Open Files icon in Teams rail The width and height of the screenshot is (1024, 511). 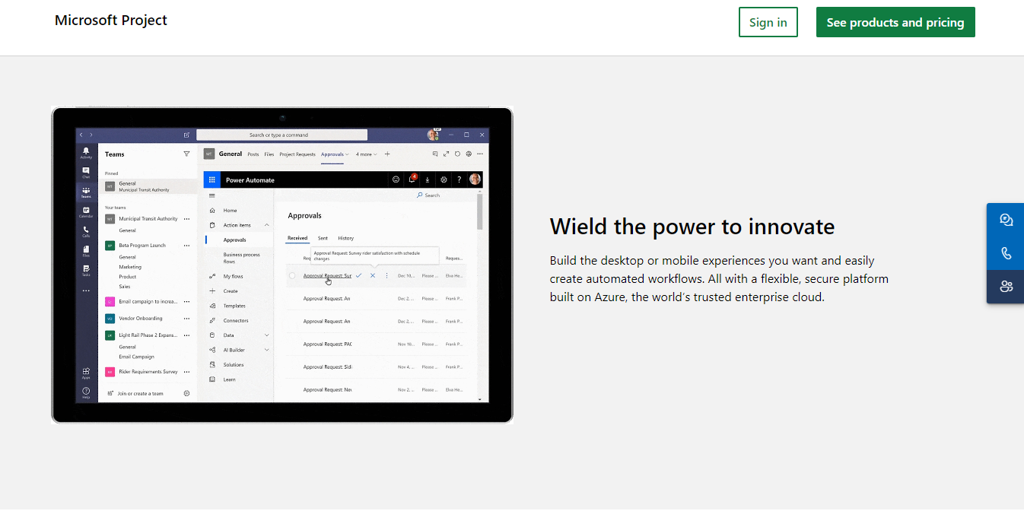pyautogui.click(x=86, y=250)
